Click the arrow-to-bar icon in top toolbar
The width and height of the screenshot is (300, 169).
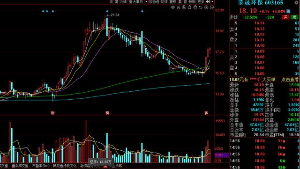tap(208, 2)
